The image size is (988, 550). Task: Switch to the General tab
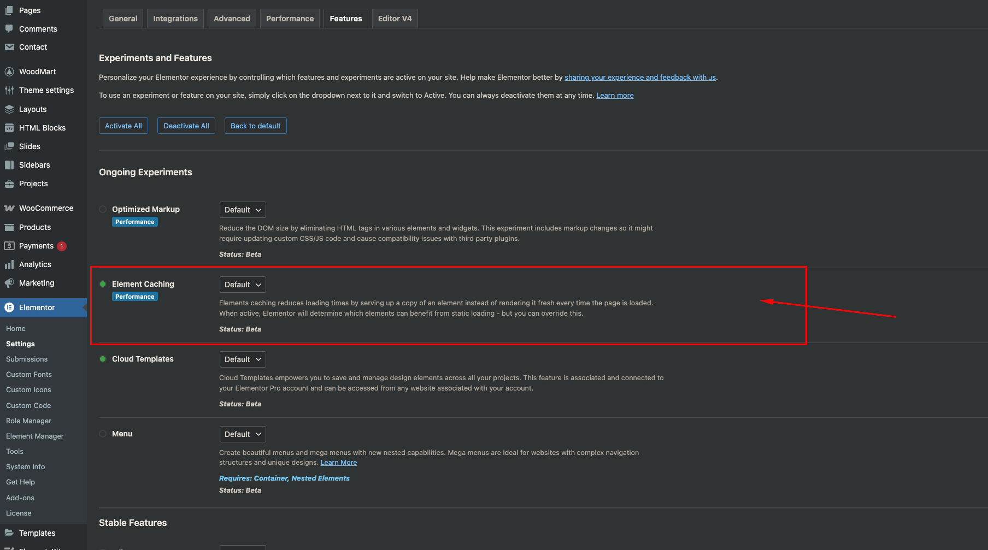coord(123,19)
